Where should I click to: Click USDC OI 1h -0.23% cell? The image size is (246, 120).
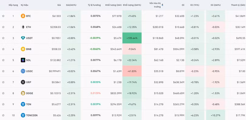195,71
